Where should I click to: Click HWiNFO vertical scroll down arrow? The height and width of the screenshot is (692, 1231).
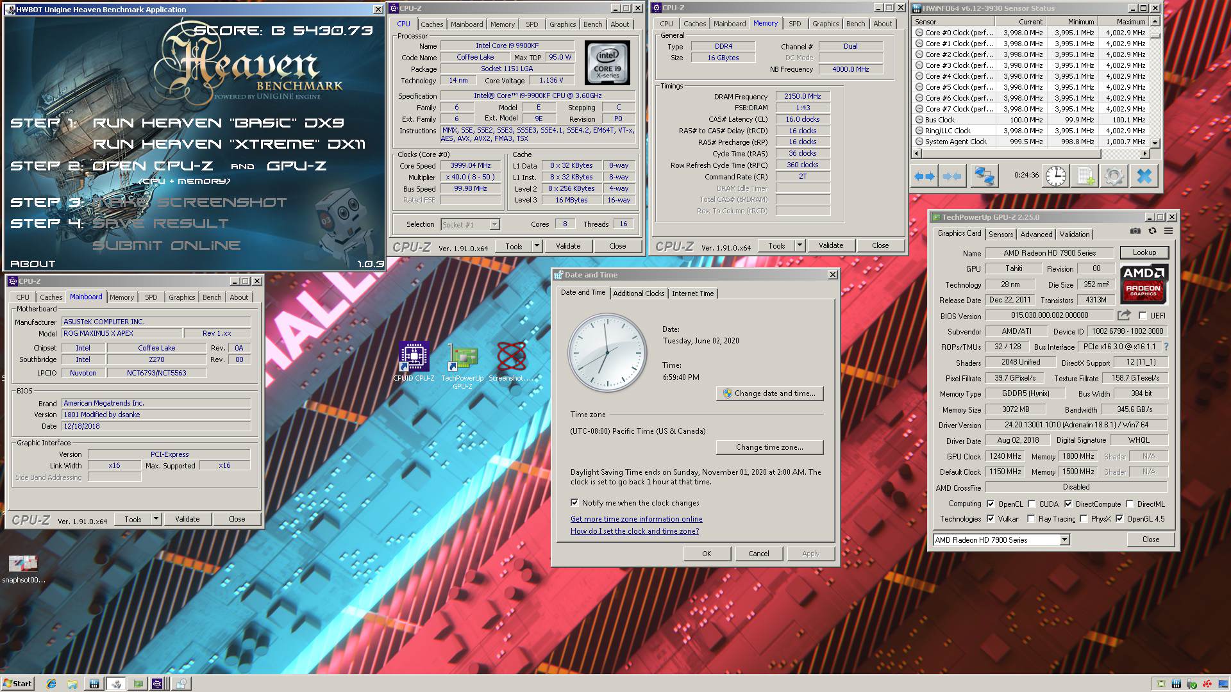click(x=1155, y=144)
